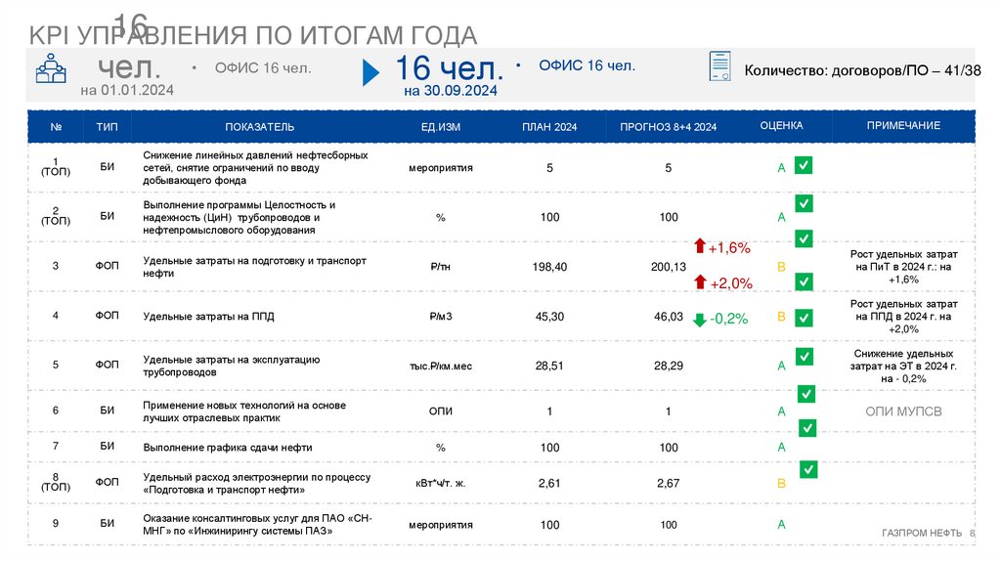Click the contracts document icon
Viewport: 1001px width, 561px height.
(720, 65)
